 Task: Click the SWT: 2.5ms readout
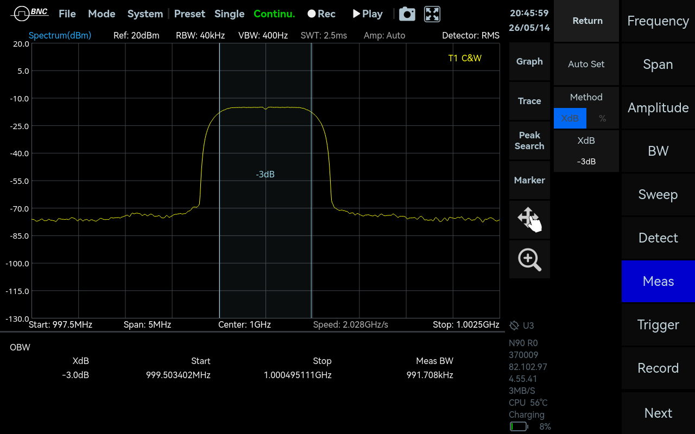(324, 35)
